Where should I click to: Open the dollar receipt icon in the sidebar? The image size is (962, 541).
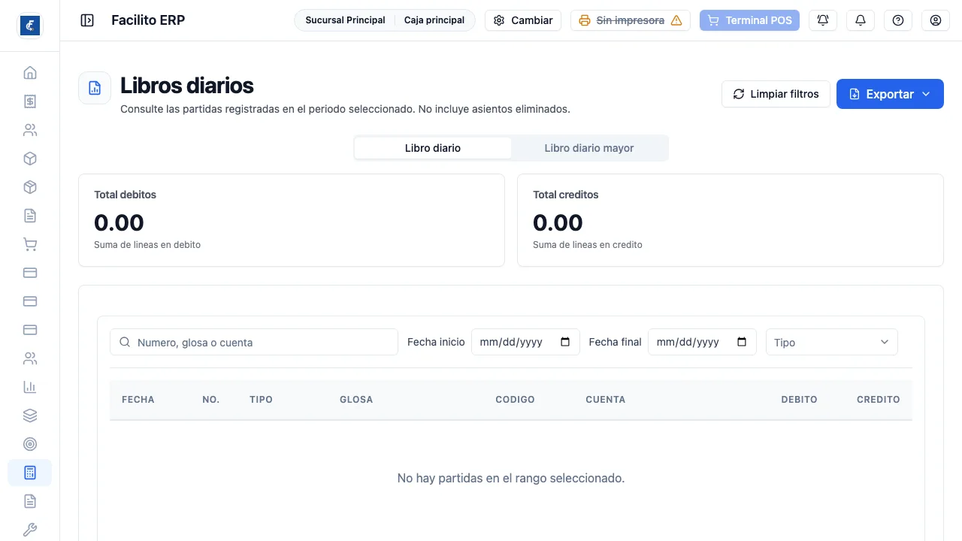(30, 101)
